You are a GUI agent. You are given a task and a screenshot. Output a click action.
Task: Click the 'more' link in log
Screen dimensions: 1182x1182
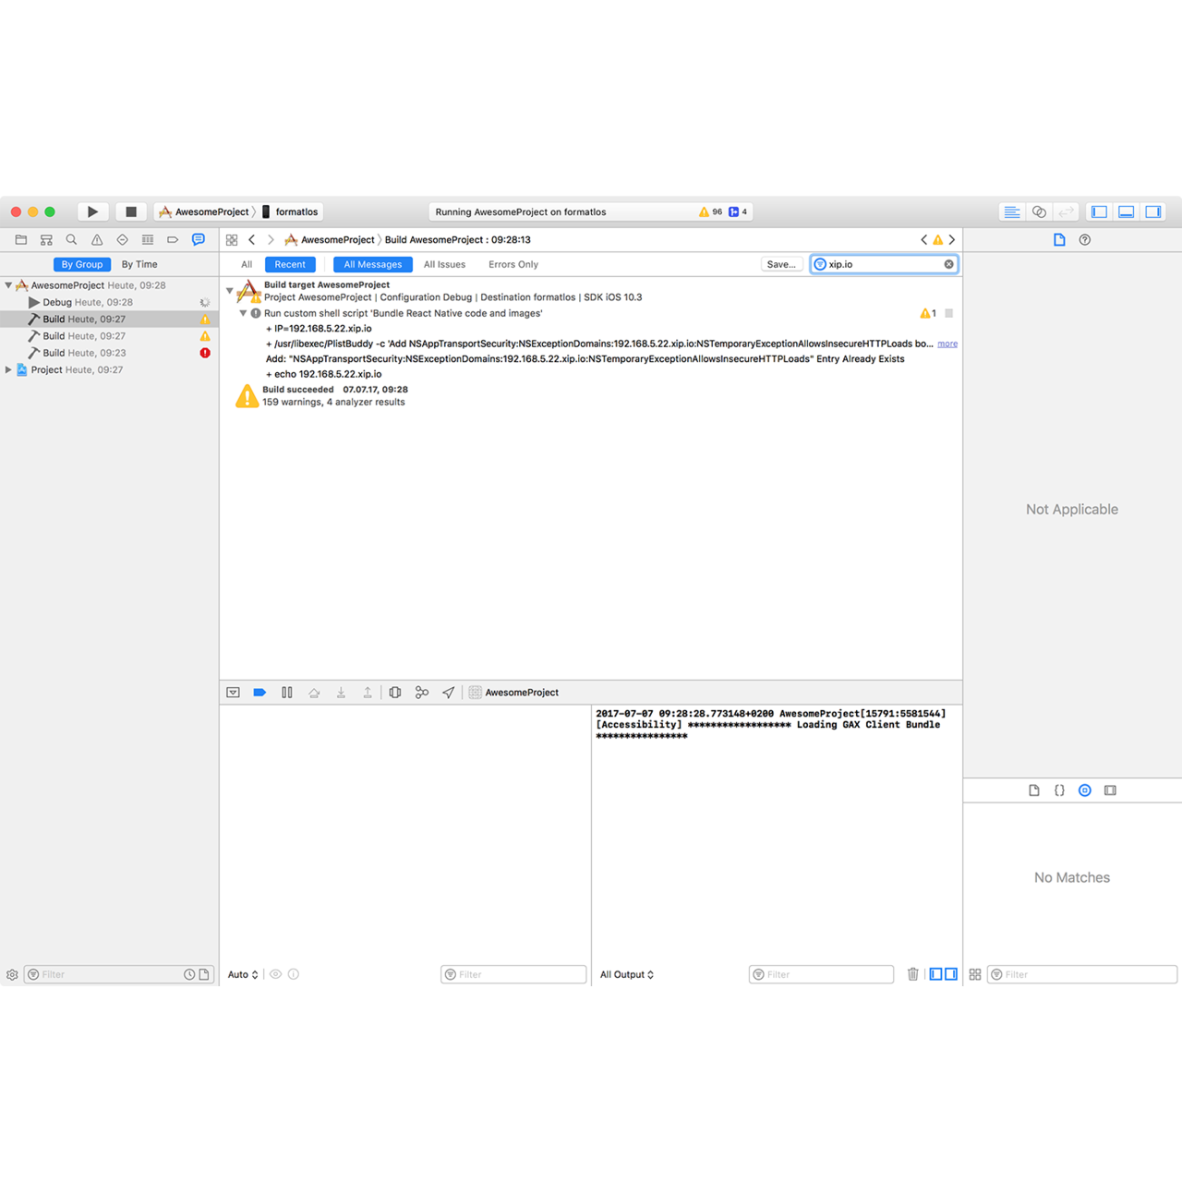(947, 344)
